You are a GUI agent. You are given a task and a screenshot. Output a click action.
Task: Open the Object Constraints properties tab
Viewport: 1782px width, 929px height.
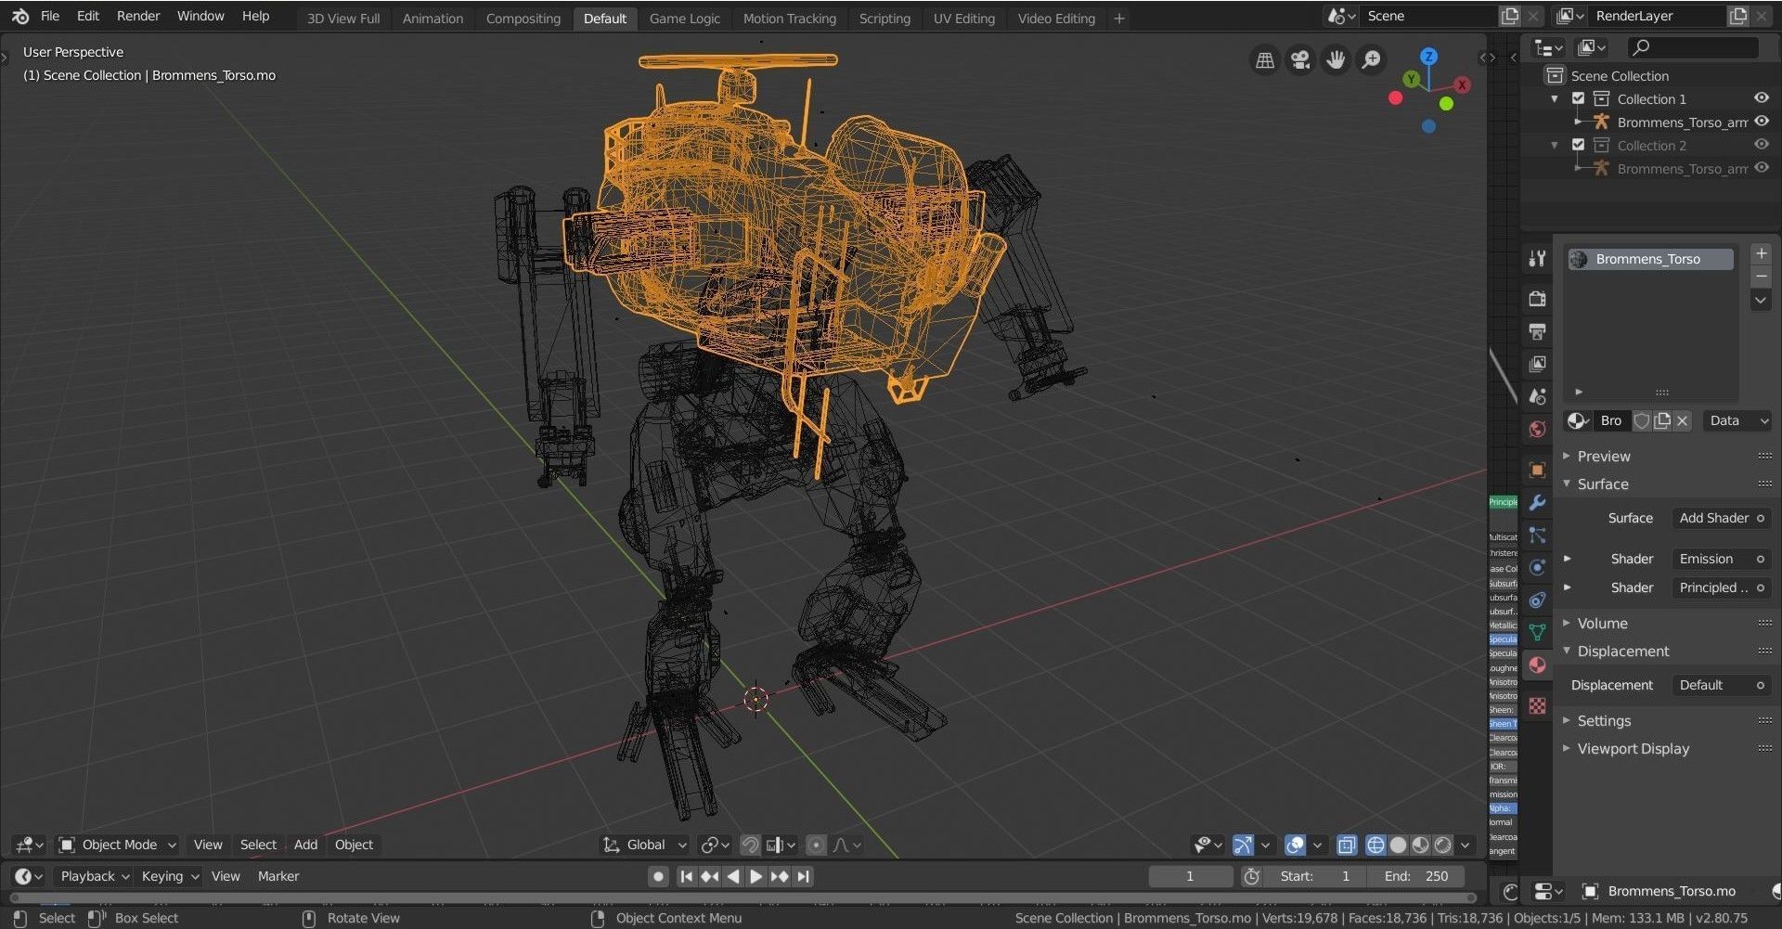click(1537, 600)
